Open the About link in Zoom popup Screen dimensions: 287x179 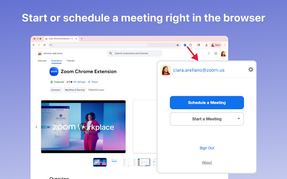point(207,162)
